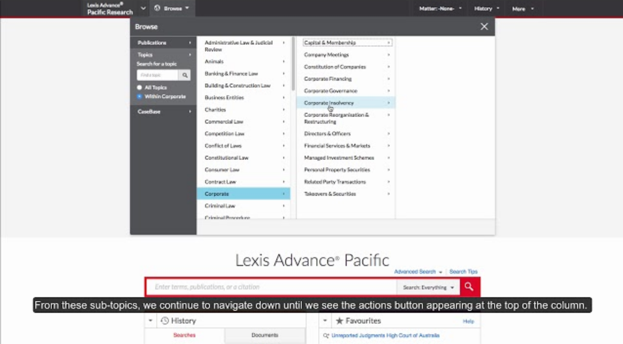623x344 pixels.
Task: Click the icon beside Unreported Judgments link
Action: click(x=326, y=336)
